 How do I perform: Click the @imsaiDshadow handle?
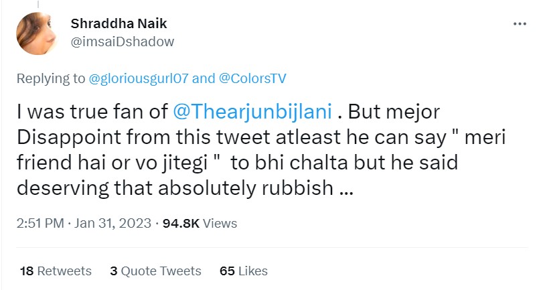pos(122,42)
